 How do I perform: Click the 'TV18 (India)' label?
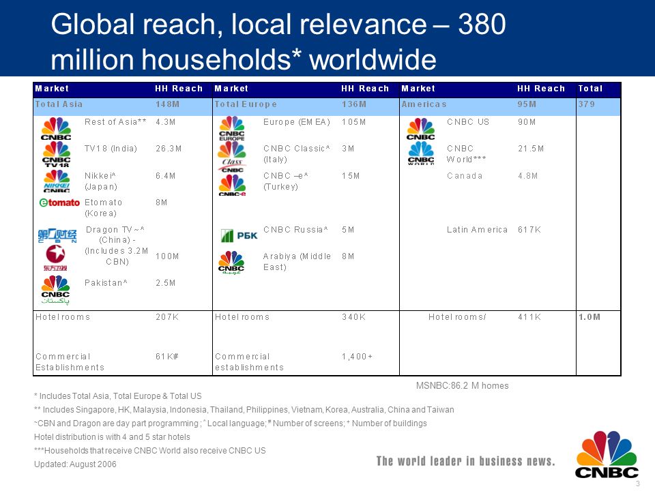click(x=111, y=149)
